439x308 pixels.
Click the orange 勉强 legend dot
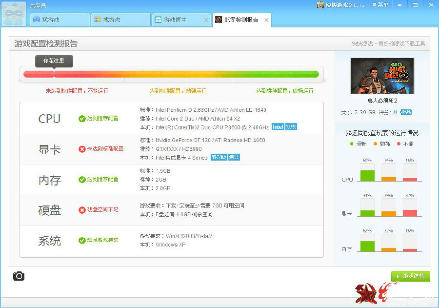pos(375,144)
